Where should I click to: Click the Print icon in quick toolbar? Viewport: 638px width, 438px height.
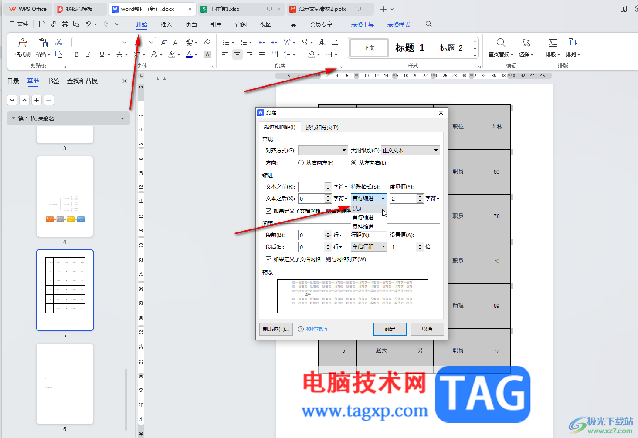pyautogui.click(x=65, y=24)
